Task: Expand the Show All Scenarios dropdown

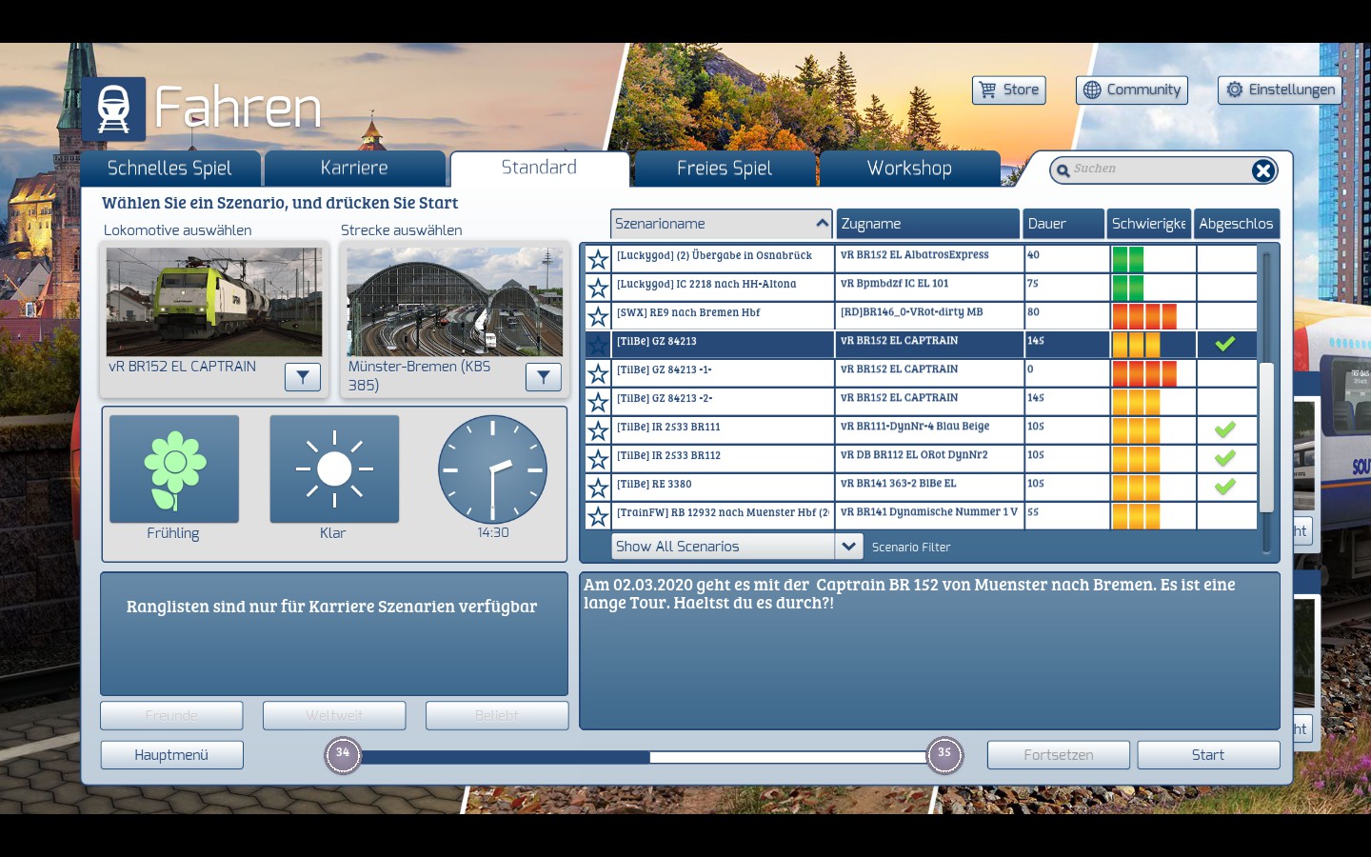Action: coord(848,547)
